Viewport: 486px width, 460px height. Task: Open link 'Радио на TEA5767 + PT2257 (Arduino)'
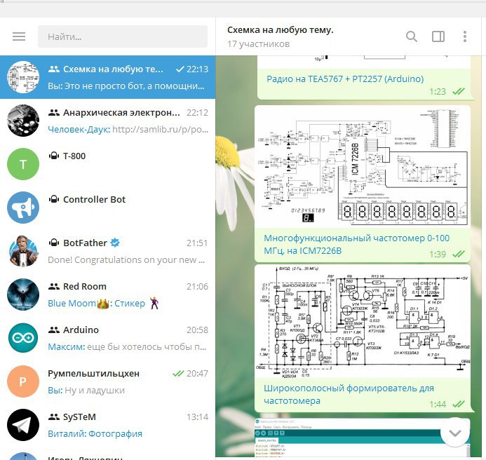click(345, 79)
